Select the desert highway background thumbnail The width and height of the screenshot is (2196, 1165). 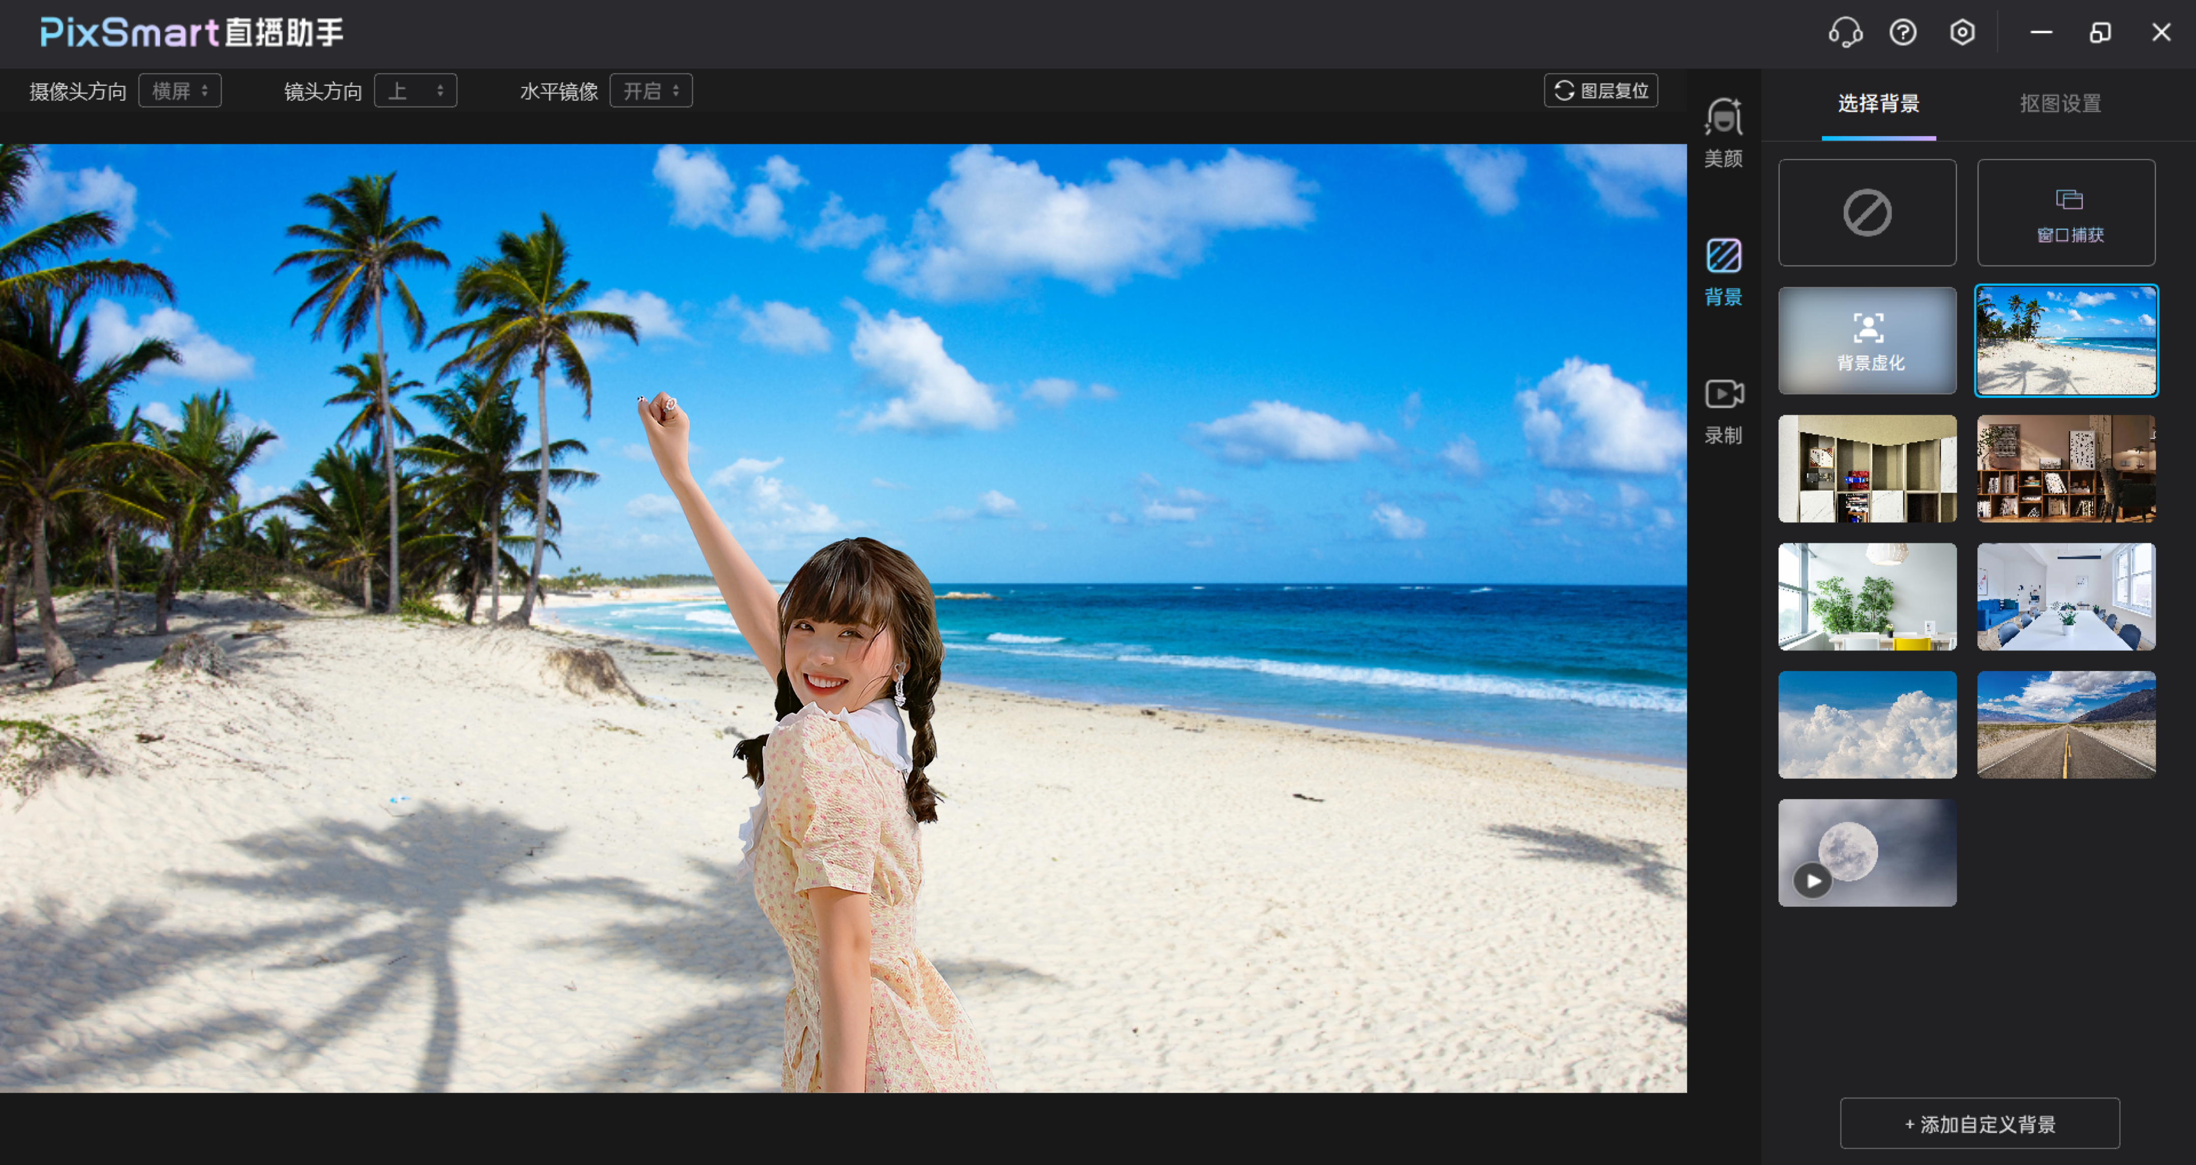tap(2065, 724)
